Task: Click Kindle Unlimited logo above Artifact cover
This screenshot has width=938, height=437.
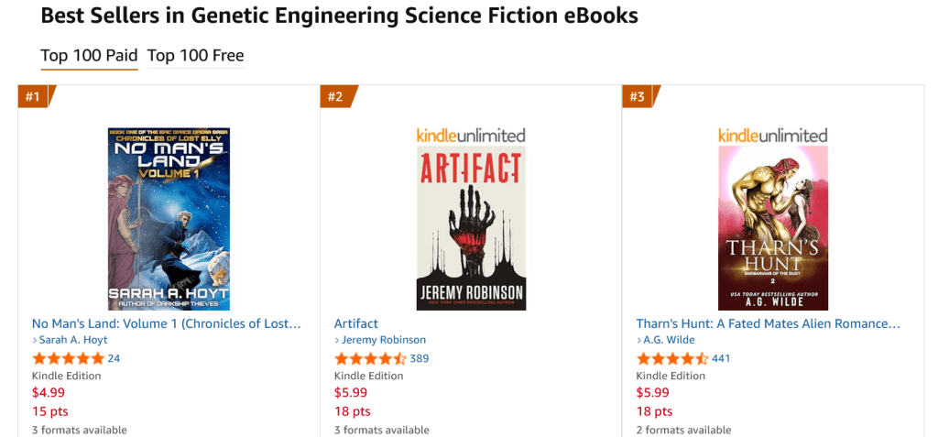Action: click(471, 136)
